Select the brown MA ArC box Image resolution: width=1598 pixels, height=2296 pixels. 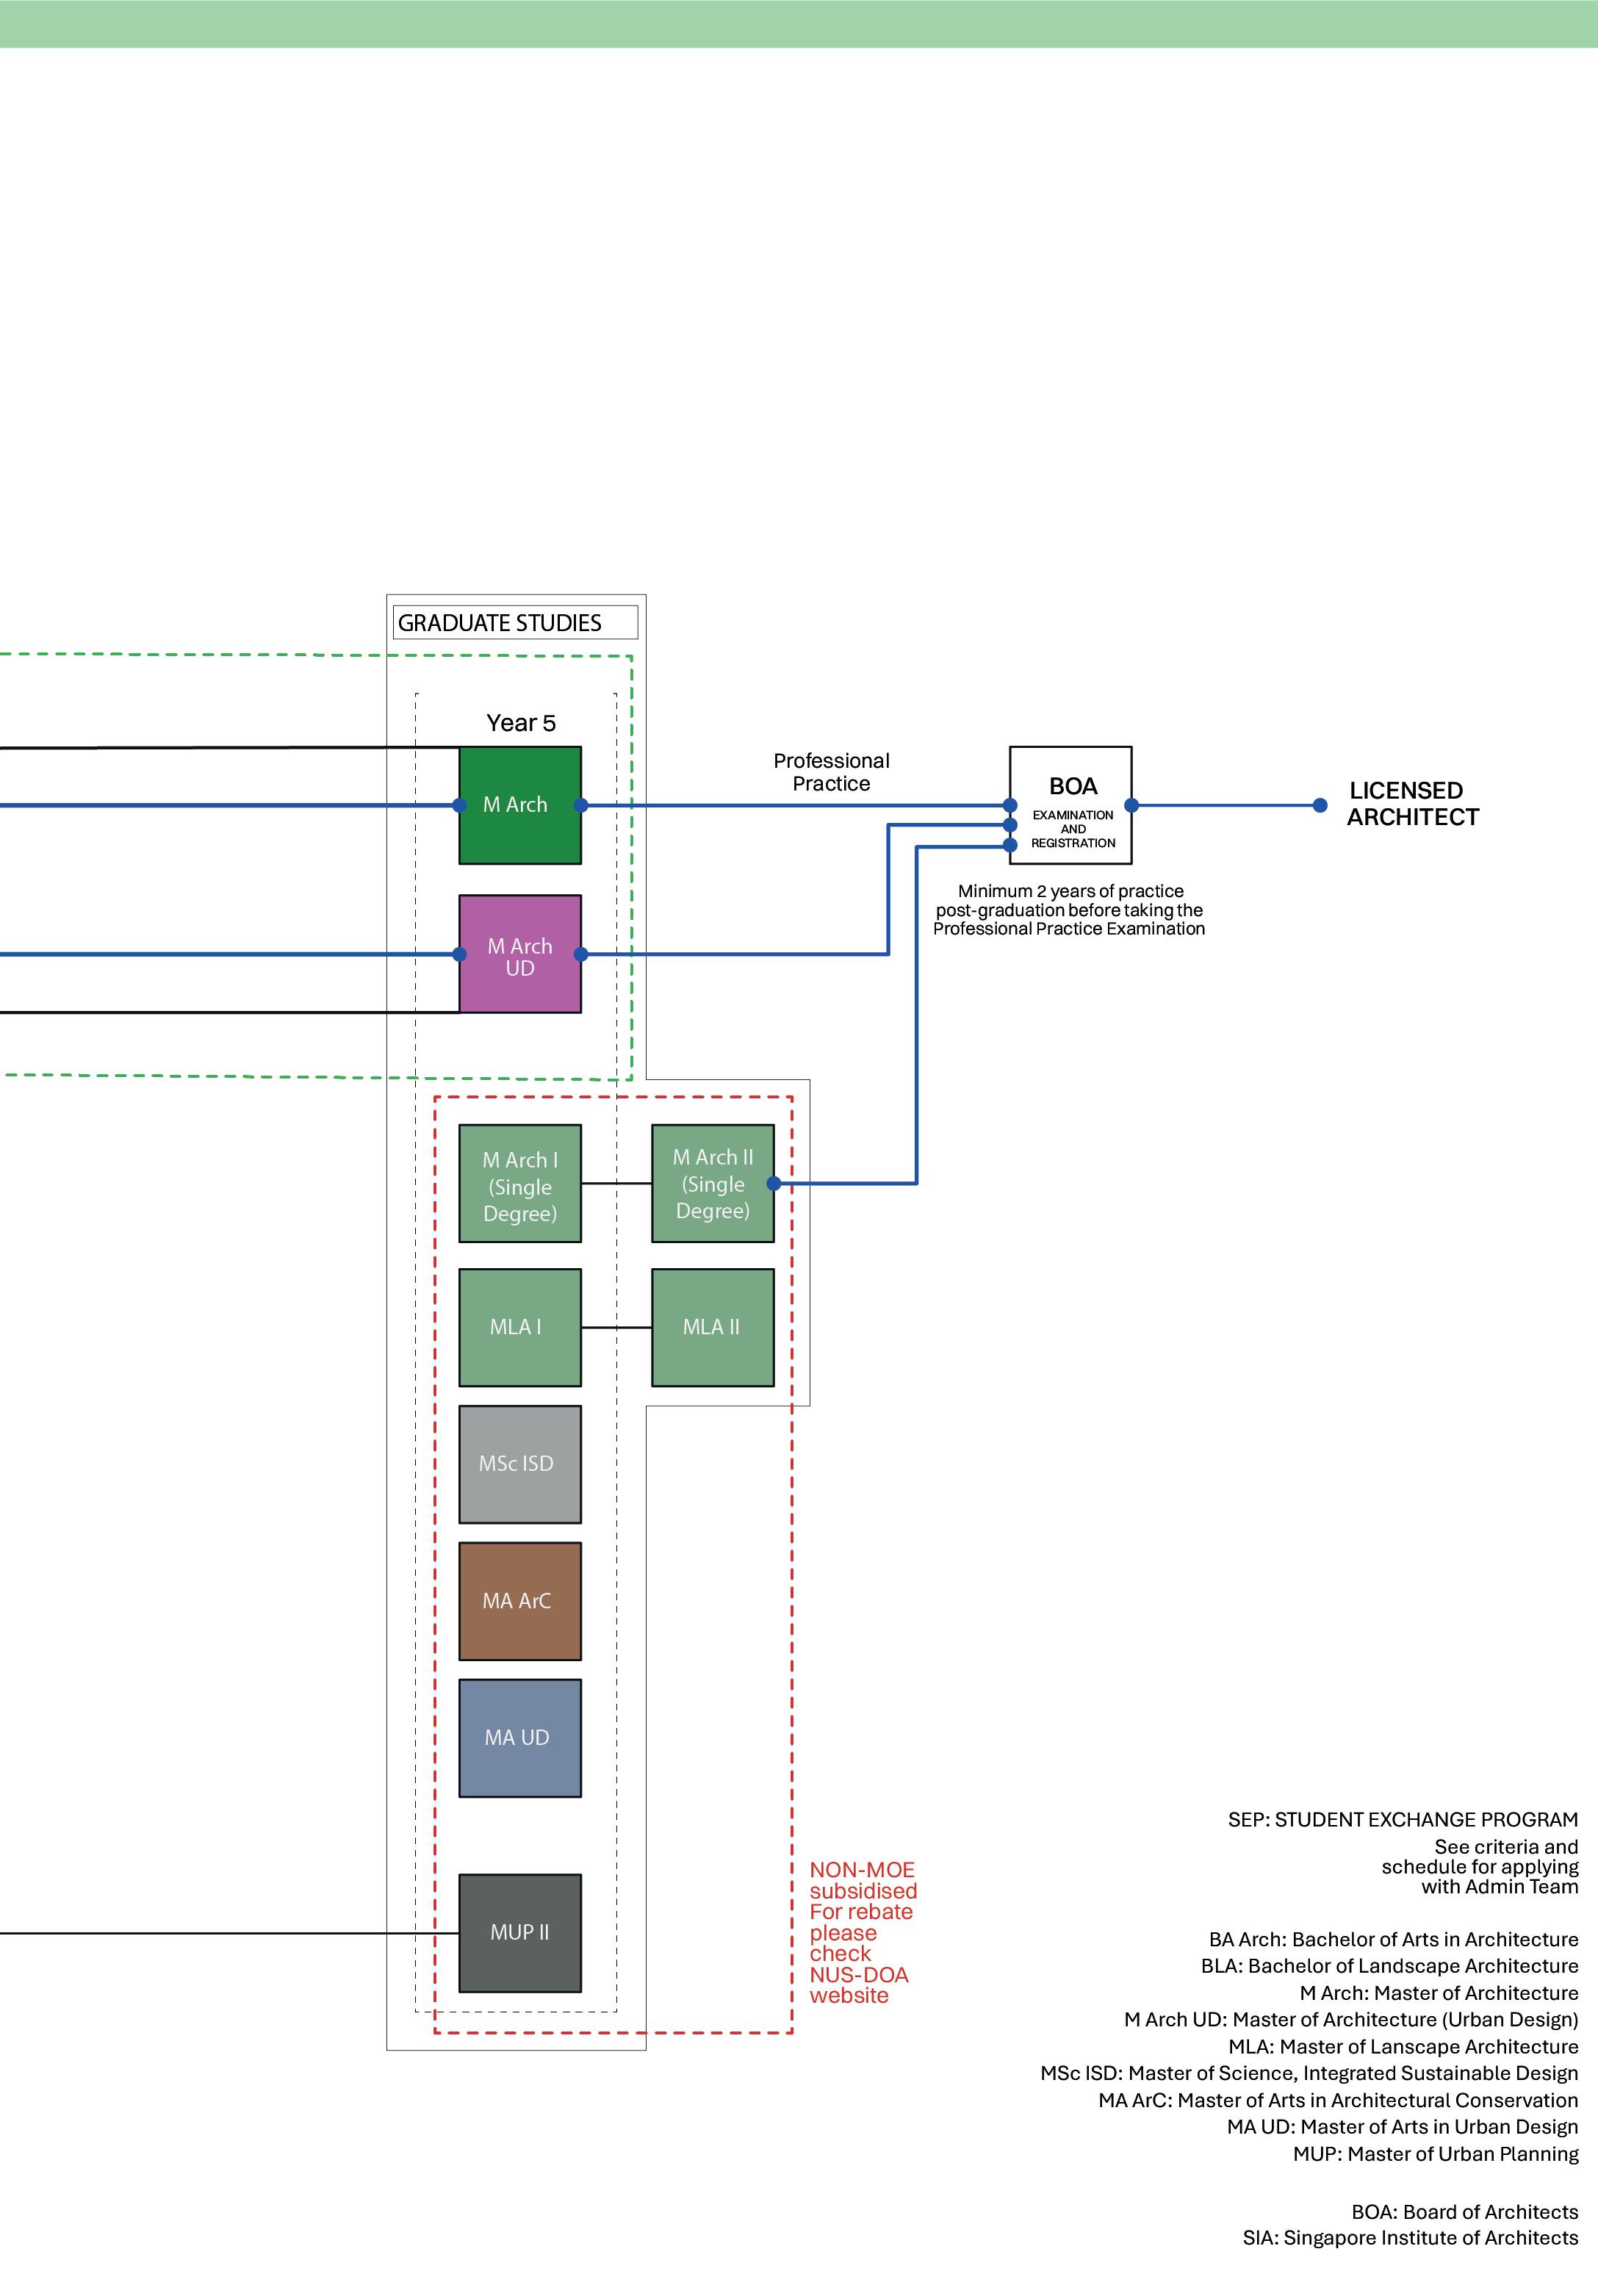pyautogui.click(x=519, y=1601)
